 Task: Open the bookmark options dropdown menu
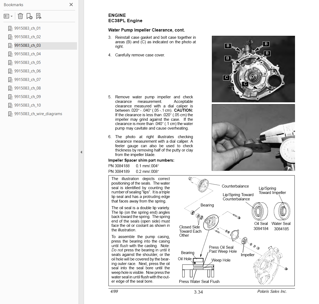coord(8,16)
